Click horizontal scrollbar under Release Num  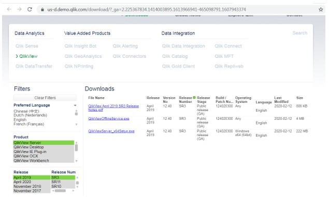point(60,191)
